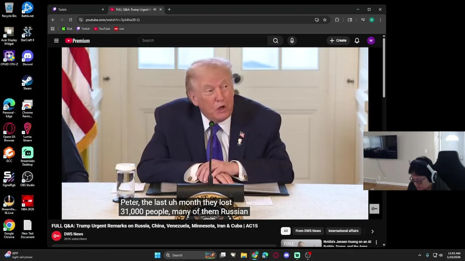Close the FULL Q&A YouTube tab

tap(161, 9)
